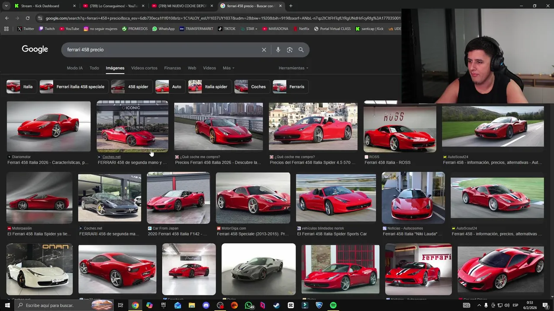Go back with the browser back arrow
Image resolution: width=554 pixels, height=311 pixels.
pos(7,18)
